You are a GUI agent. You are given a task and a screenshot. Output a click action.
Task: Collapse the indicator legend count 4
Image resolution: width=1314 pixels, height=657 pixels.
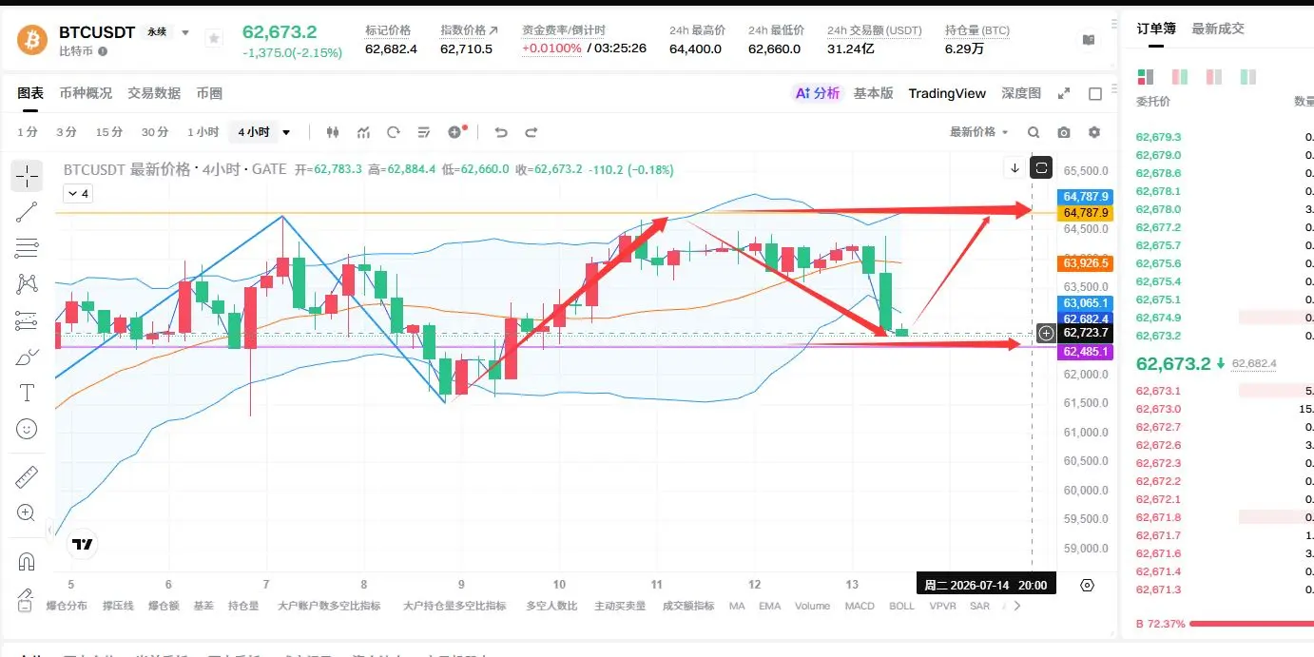(x=77, y=194)
